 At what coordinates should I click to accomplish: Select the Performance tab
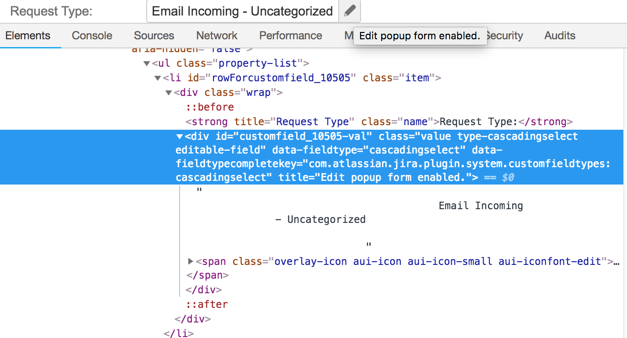point(291,35)
